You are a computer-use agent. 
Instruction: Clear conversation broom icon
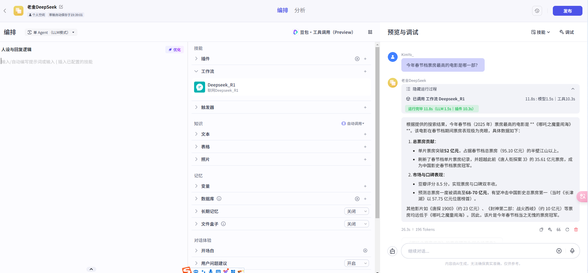392,251
